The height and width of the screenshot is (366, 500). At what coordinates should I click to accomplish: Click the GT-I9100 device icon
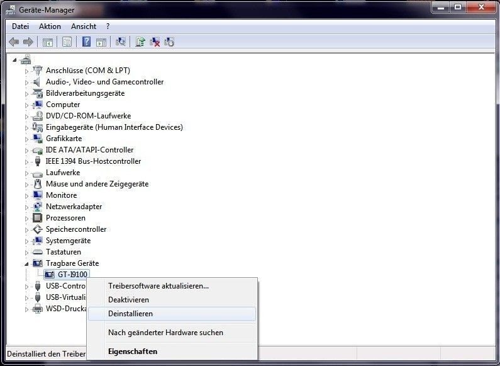(50, 274)
